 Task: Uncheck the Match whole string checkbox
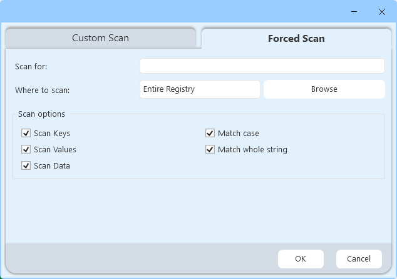(210, 149)
